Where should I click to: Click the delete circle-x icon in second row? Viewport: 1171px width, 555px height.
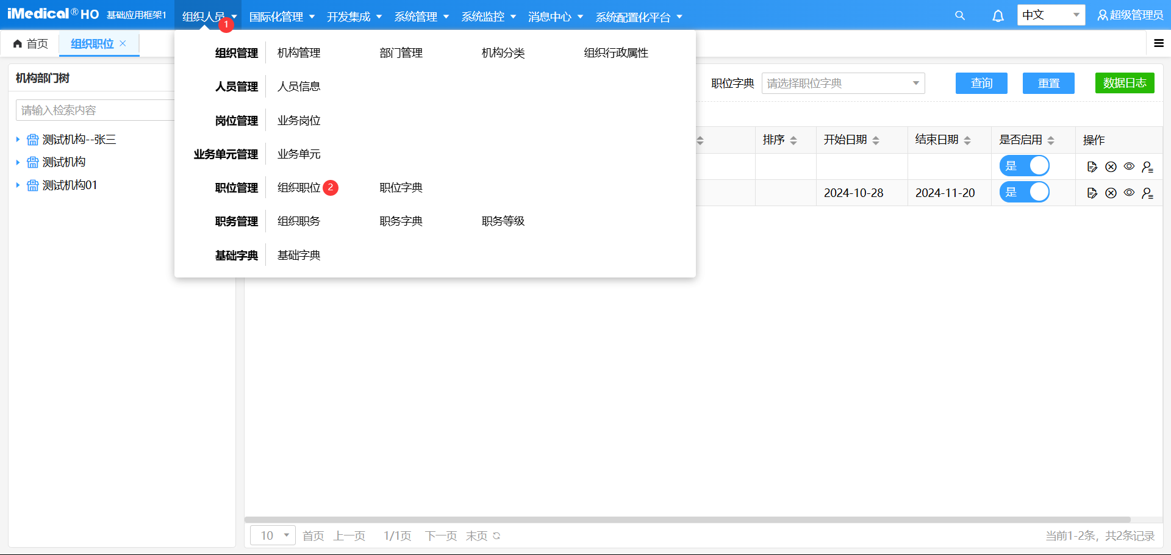1111,193
